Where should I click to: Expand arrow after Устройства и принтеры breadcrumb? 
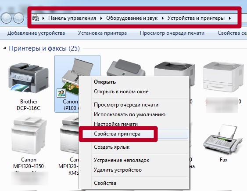[230, 18]
